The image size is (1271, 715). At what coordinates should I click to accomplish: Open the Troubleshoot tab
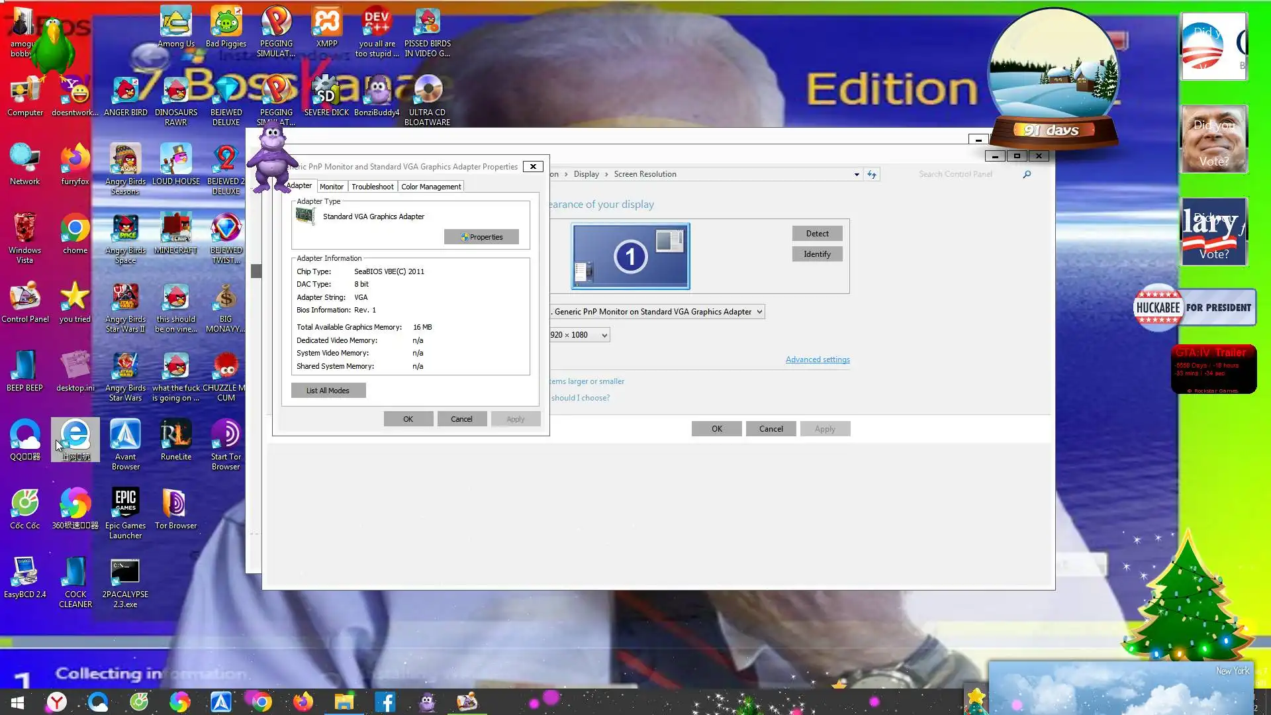[x=372, y=187]
